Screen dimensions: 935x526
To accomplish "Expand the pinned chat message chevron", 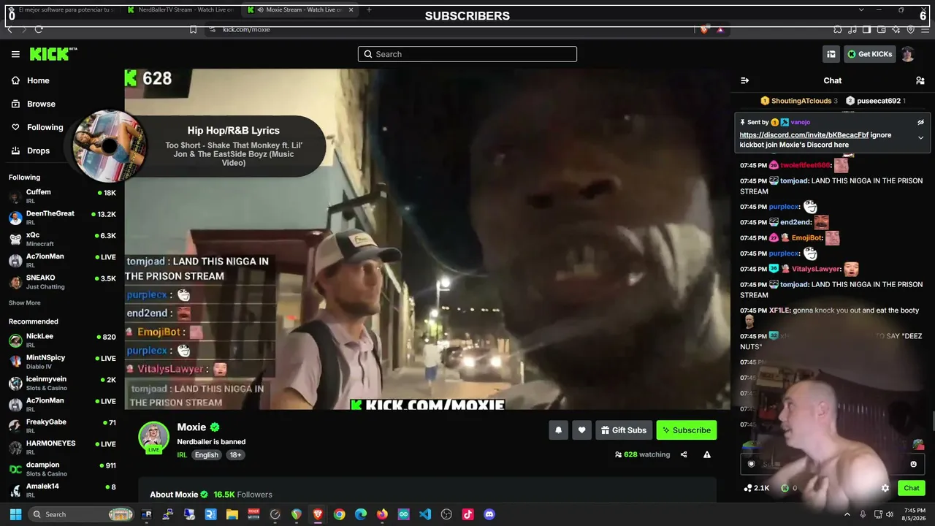I will pos(920,137).
